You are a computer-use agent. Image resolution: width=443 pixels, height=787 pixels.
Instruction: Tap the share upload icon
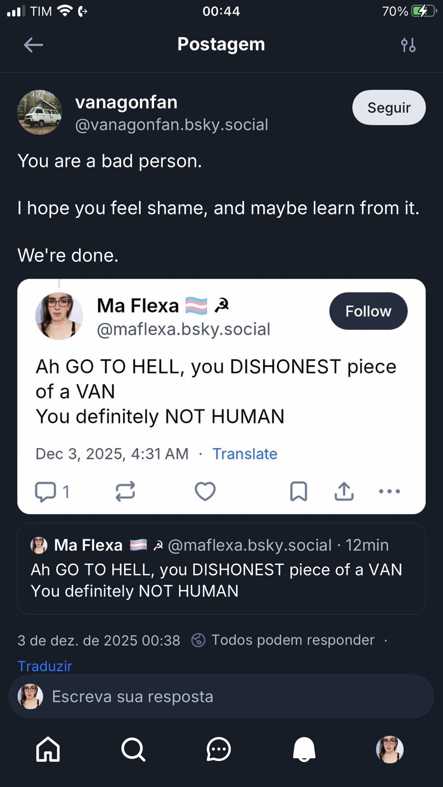pyautogui.click(x=344, y=491)
